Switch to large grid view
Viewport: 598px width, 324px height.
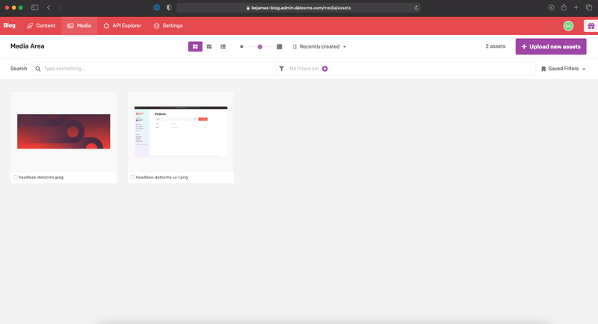(195, 46)
